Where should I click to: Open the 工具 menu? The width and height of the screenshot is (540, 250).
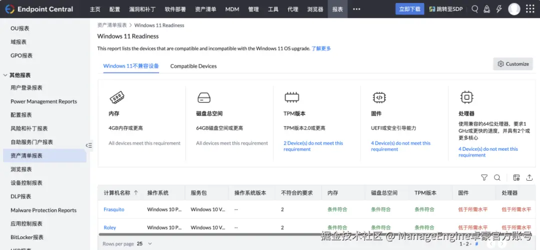(x=273, y=9)
